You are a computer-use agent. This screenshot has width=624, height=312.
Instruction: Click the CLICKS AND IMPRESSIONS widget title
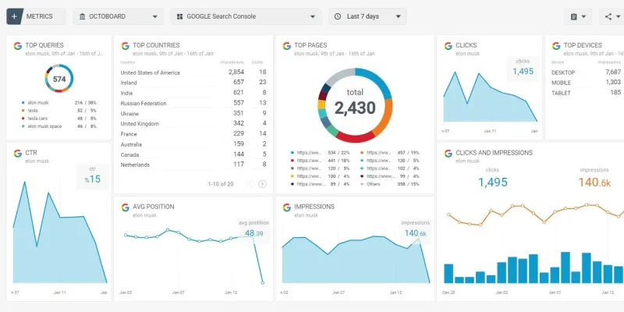494,153
